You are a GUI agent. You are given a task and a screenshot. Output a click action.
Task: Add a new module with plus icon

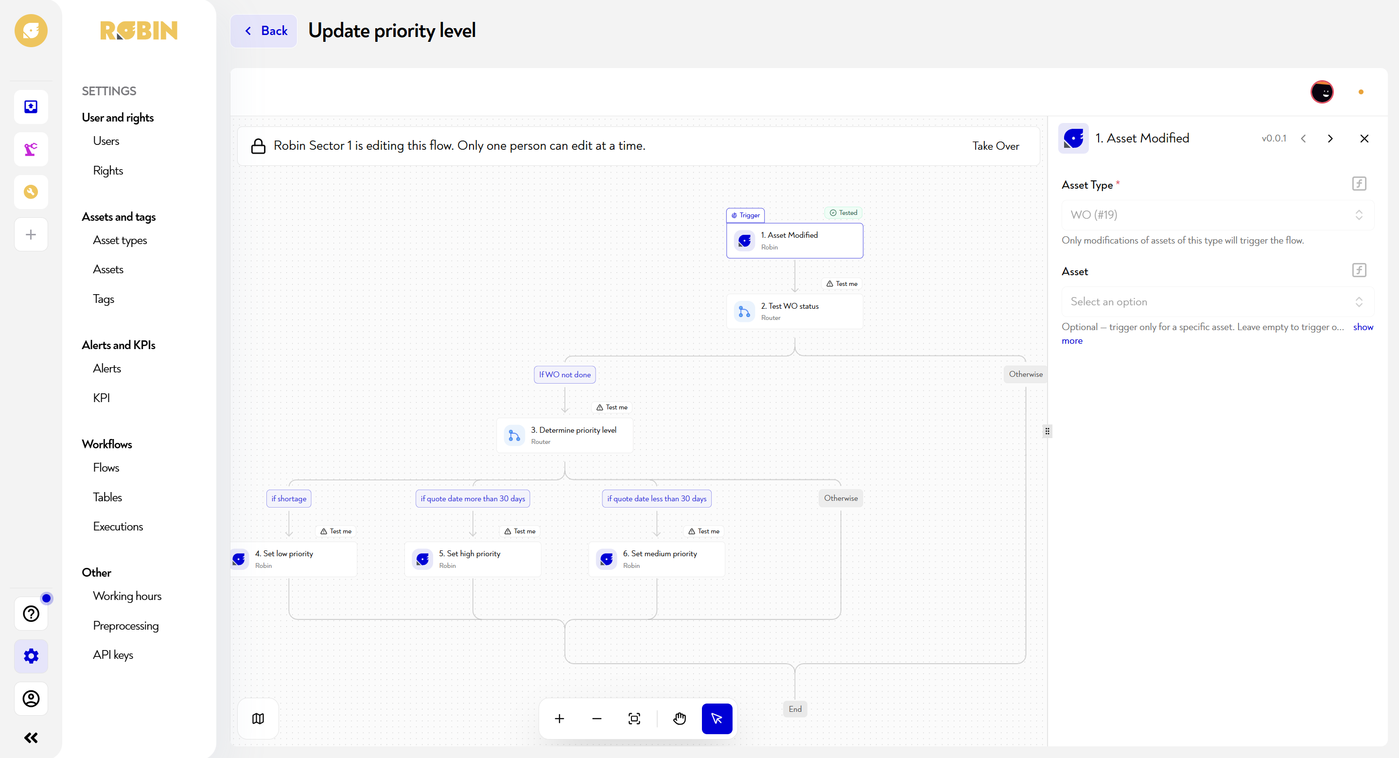tap(31, 234)
